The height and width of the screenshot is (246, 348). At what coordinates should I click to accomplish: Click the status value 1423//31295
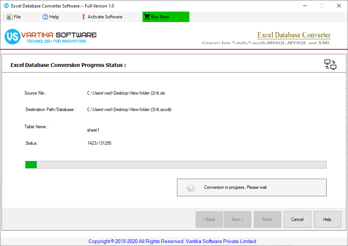point(99,143)
